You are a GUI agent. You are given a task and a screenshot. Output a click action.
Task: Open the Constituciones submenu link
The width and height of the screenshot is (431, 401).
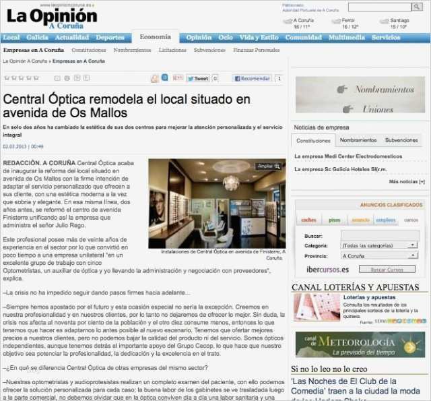88,50
